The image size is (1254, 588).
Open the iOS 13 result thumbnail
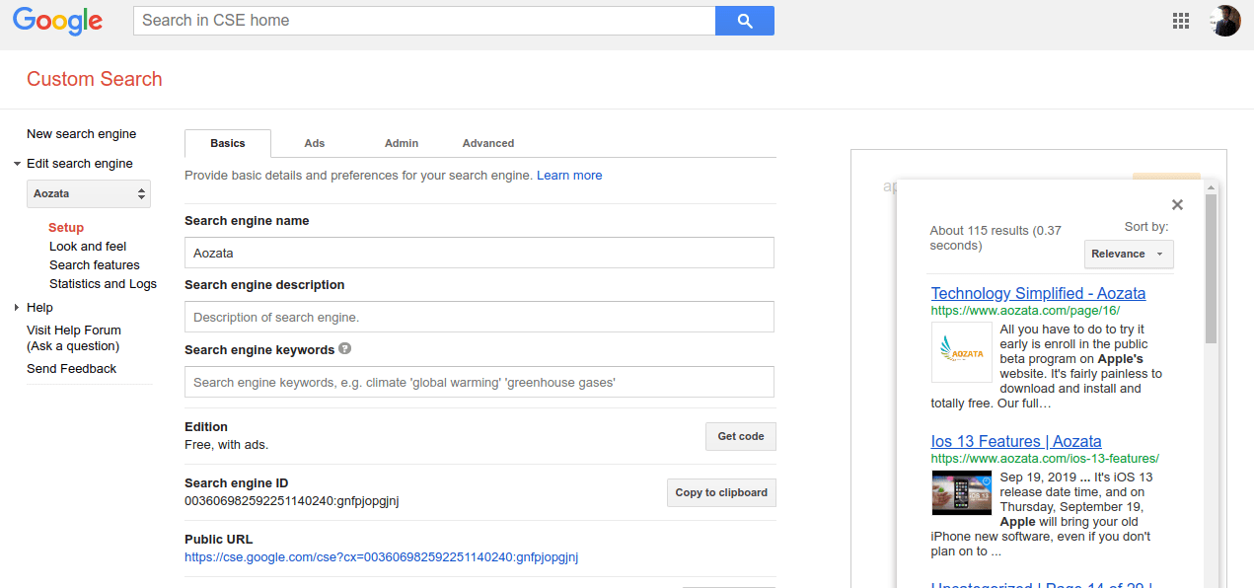961,492
